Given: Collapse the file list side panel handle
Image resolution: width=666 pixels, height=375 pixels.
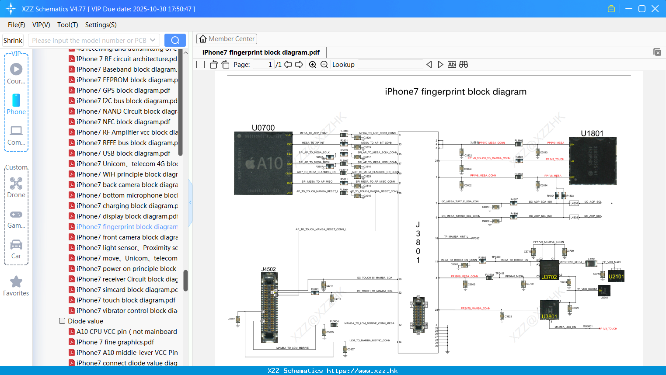Looking at the screenshot, I should [190, 202].
